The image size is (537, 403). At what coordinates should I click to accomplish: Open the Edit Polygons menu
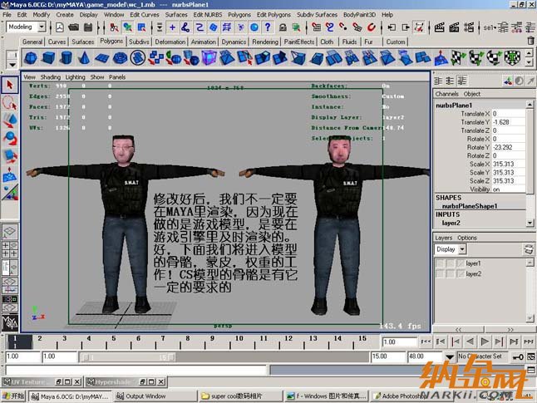click(x=273, y=15)
